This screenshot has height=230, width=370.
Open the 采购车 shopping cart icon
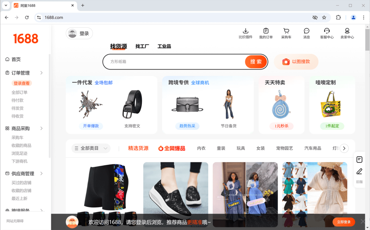(x=286, y=33)
